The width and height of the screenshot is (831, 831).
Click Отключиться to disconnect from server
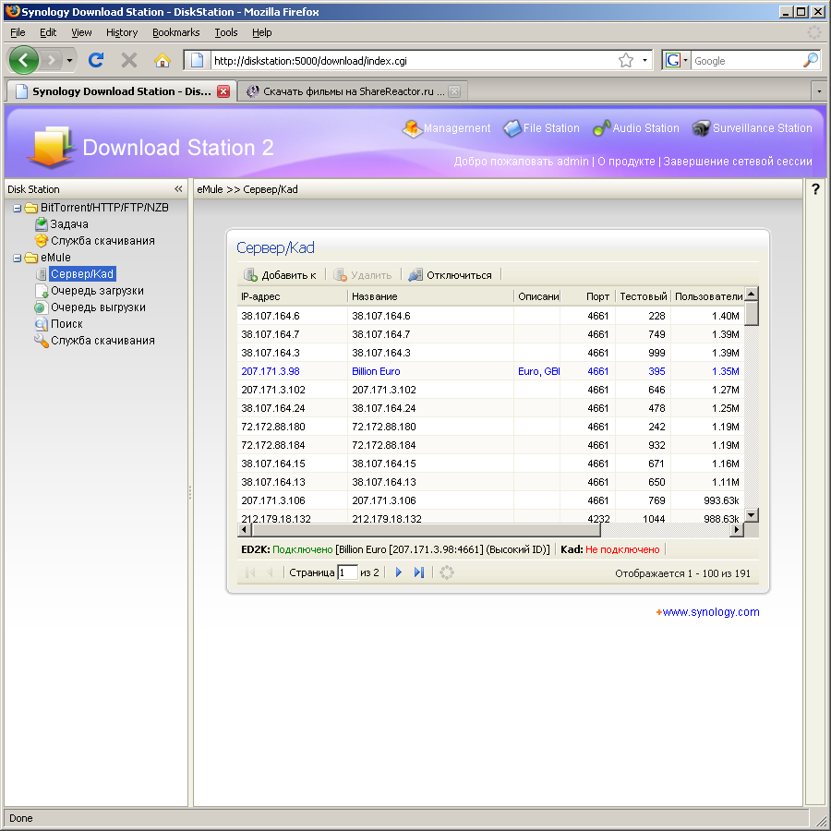[450, 275]
